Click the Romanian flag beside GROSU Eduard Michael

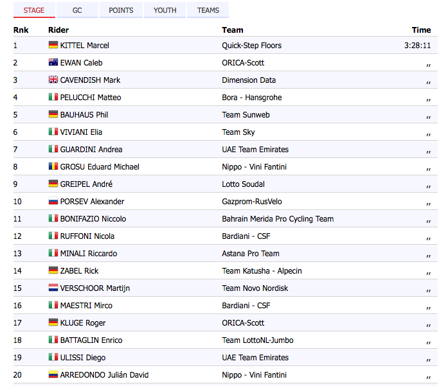point(53,167)
